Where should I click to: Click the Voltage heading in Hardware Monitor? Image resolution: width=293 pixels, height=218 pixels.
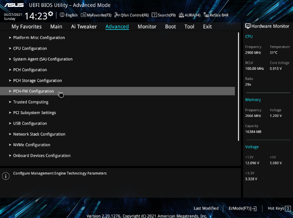(252, 147)
